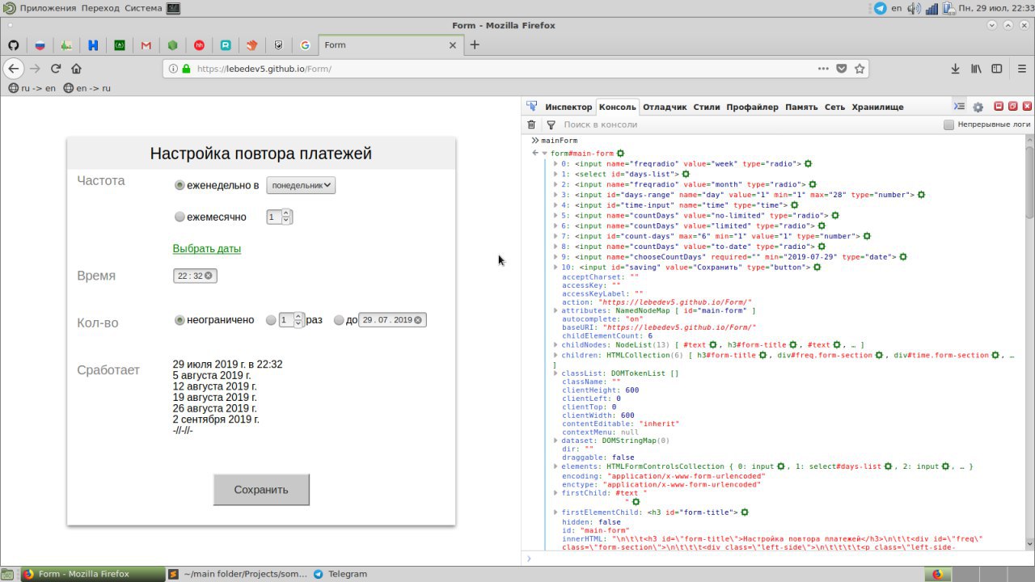This screenshot has width=1035, height=582.
Task: Switch to the 'Инспектор' devtools tab
Action: click(568, 107)
